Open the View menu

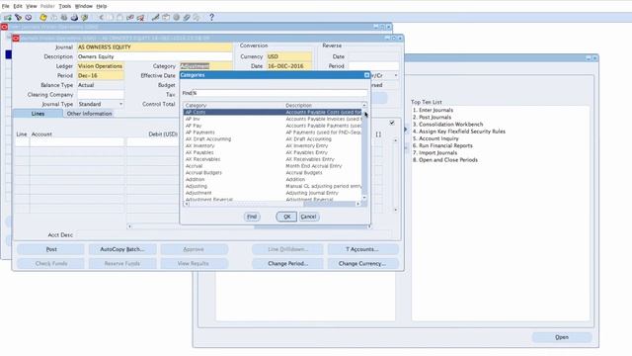pyautogui.click(x=31, y=6)
